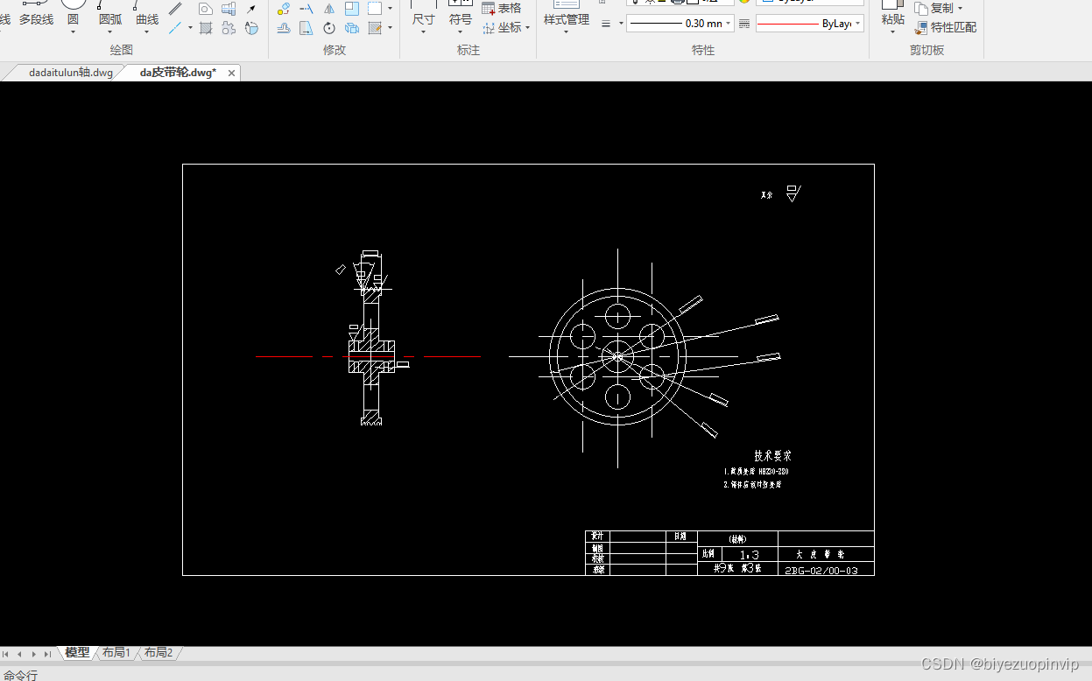Switch to the 模型 model tab
1092x681 pixels.
tap(77, 653)
